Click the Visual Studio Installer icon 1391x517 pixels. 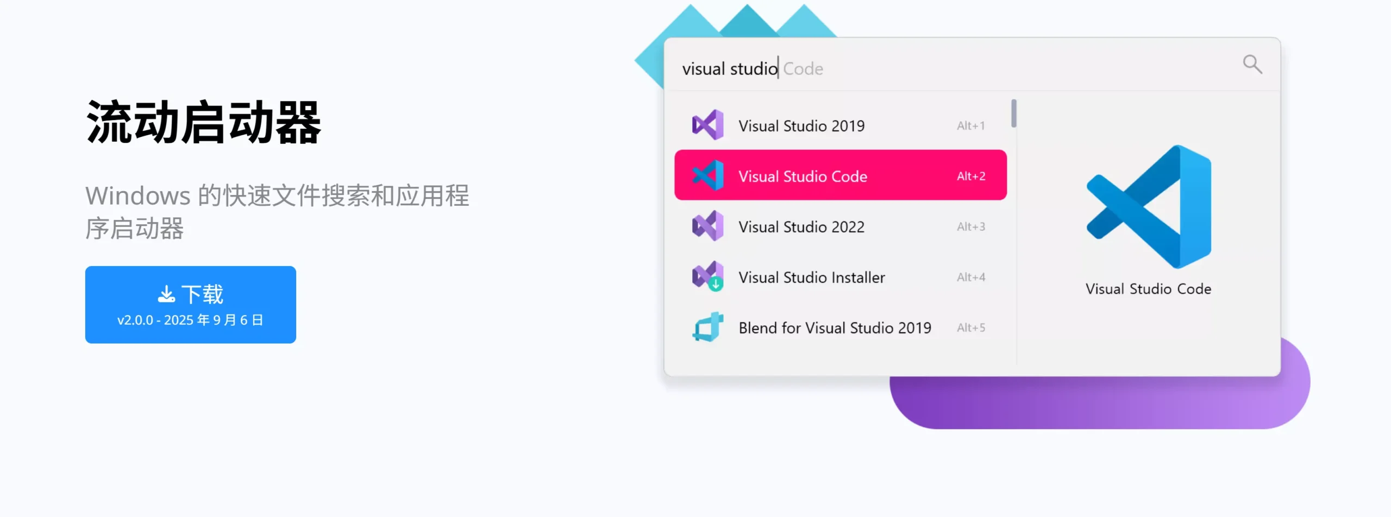coord(707,276)
